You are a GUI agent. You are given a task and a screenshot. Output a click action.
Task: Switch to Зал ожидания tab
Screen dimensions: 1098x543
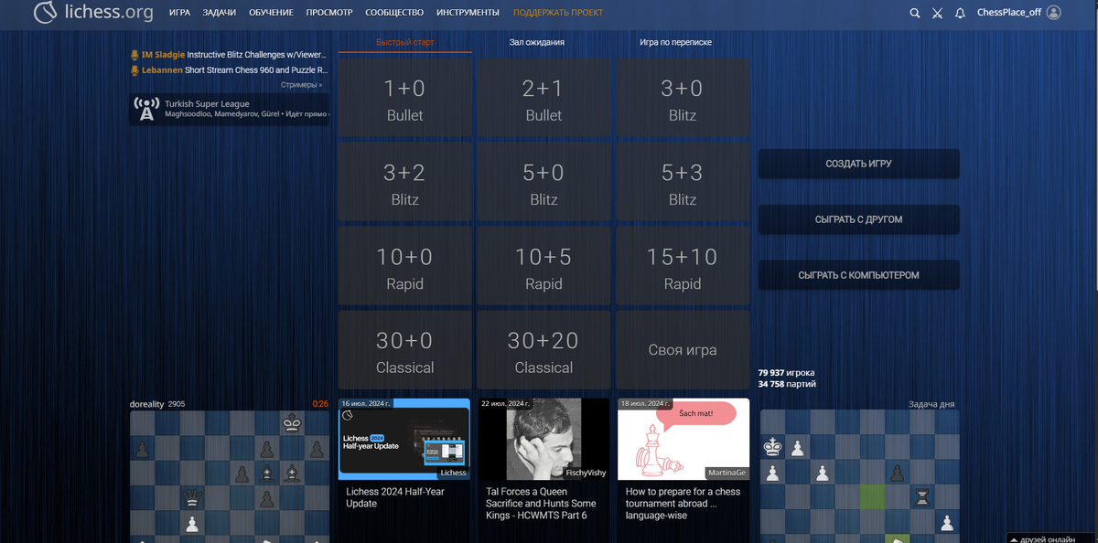[x=537, y=42]
